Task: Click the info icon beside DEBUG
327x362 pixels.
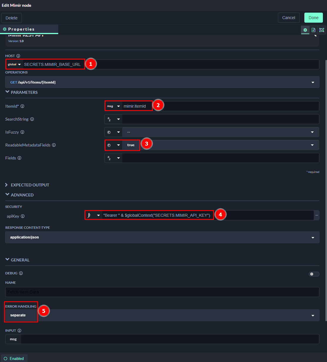Action: coord(21,273)
